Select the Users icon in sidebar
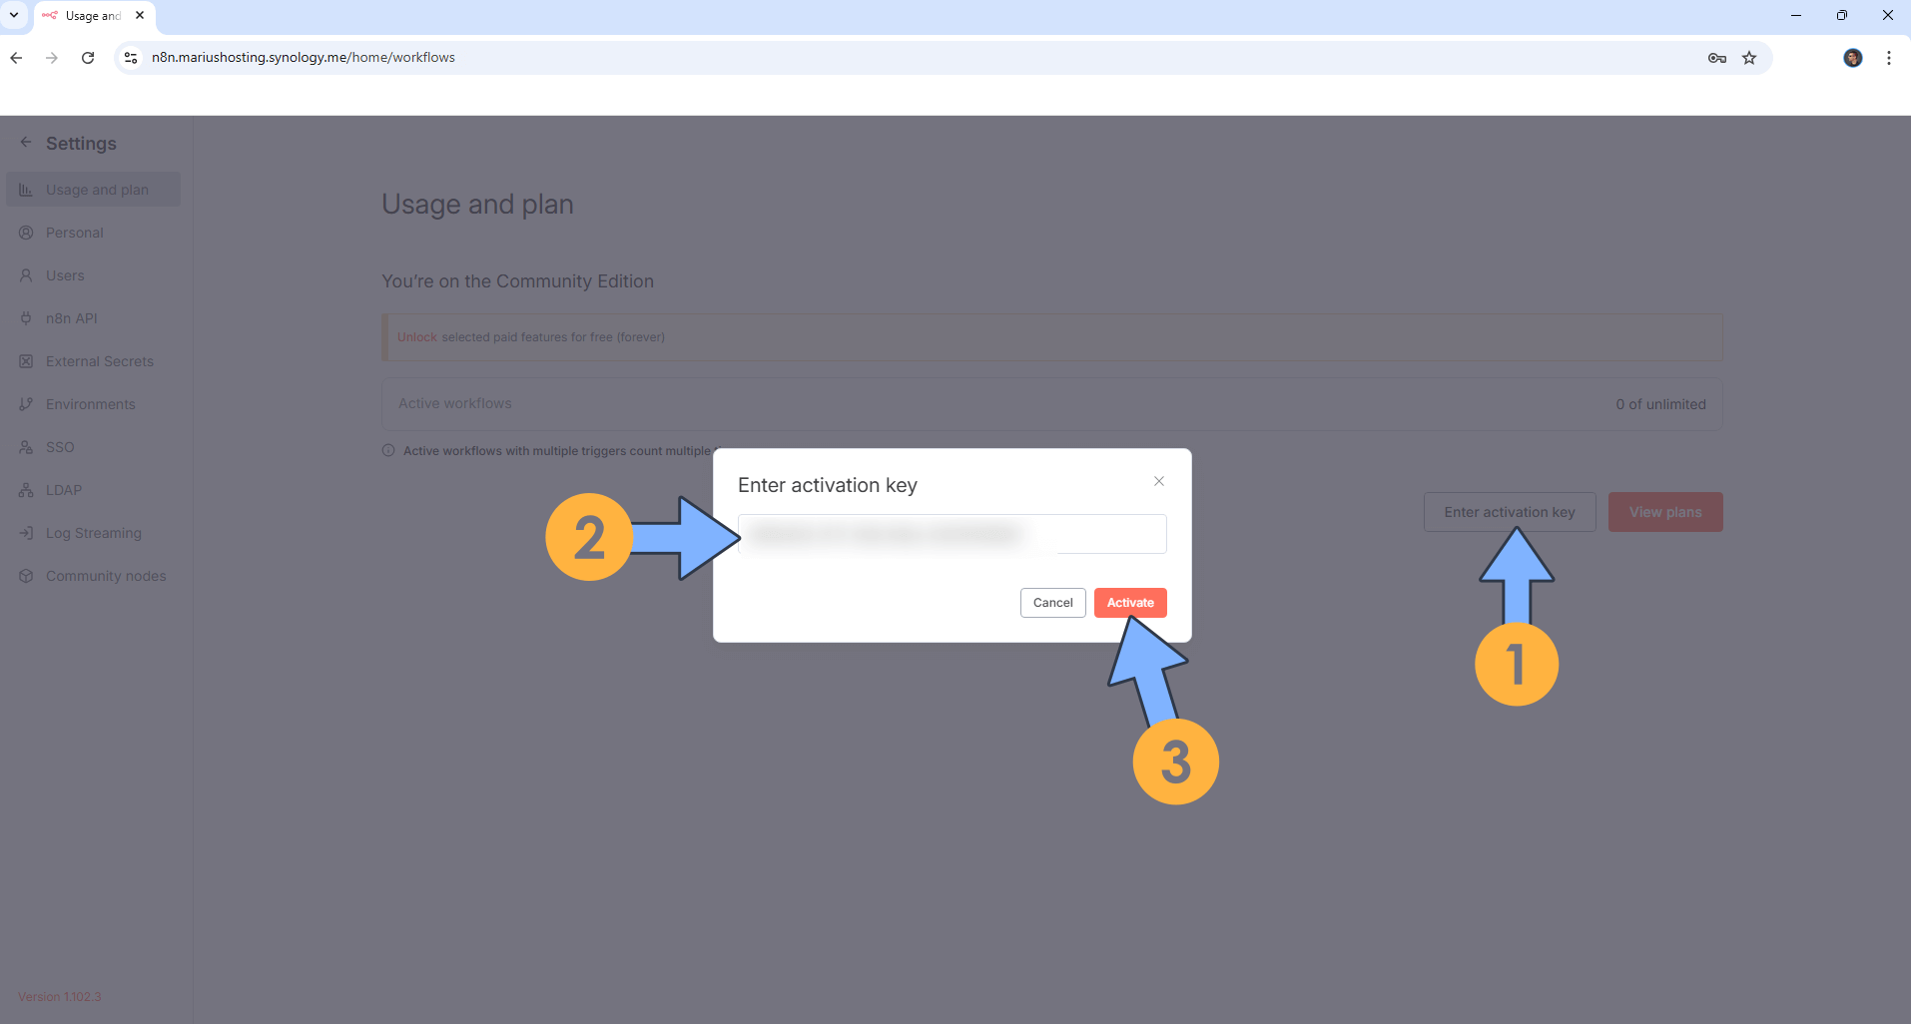The height and width of the screenshot is (1024, 1911). [26, 275]
